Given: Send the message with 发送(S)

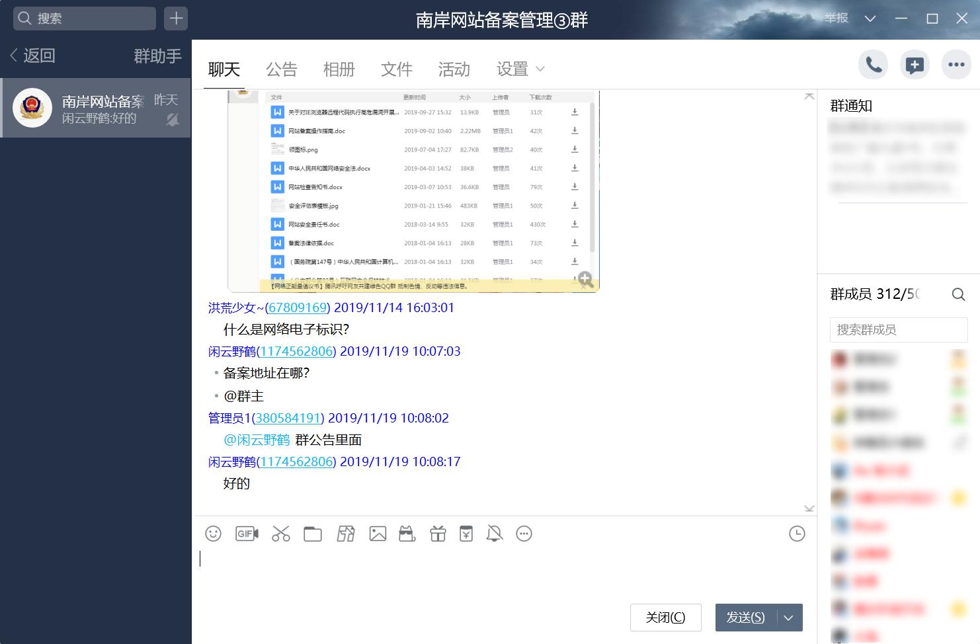Looking at the screenshot, I should pos(746,618).
